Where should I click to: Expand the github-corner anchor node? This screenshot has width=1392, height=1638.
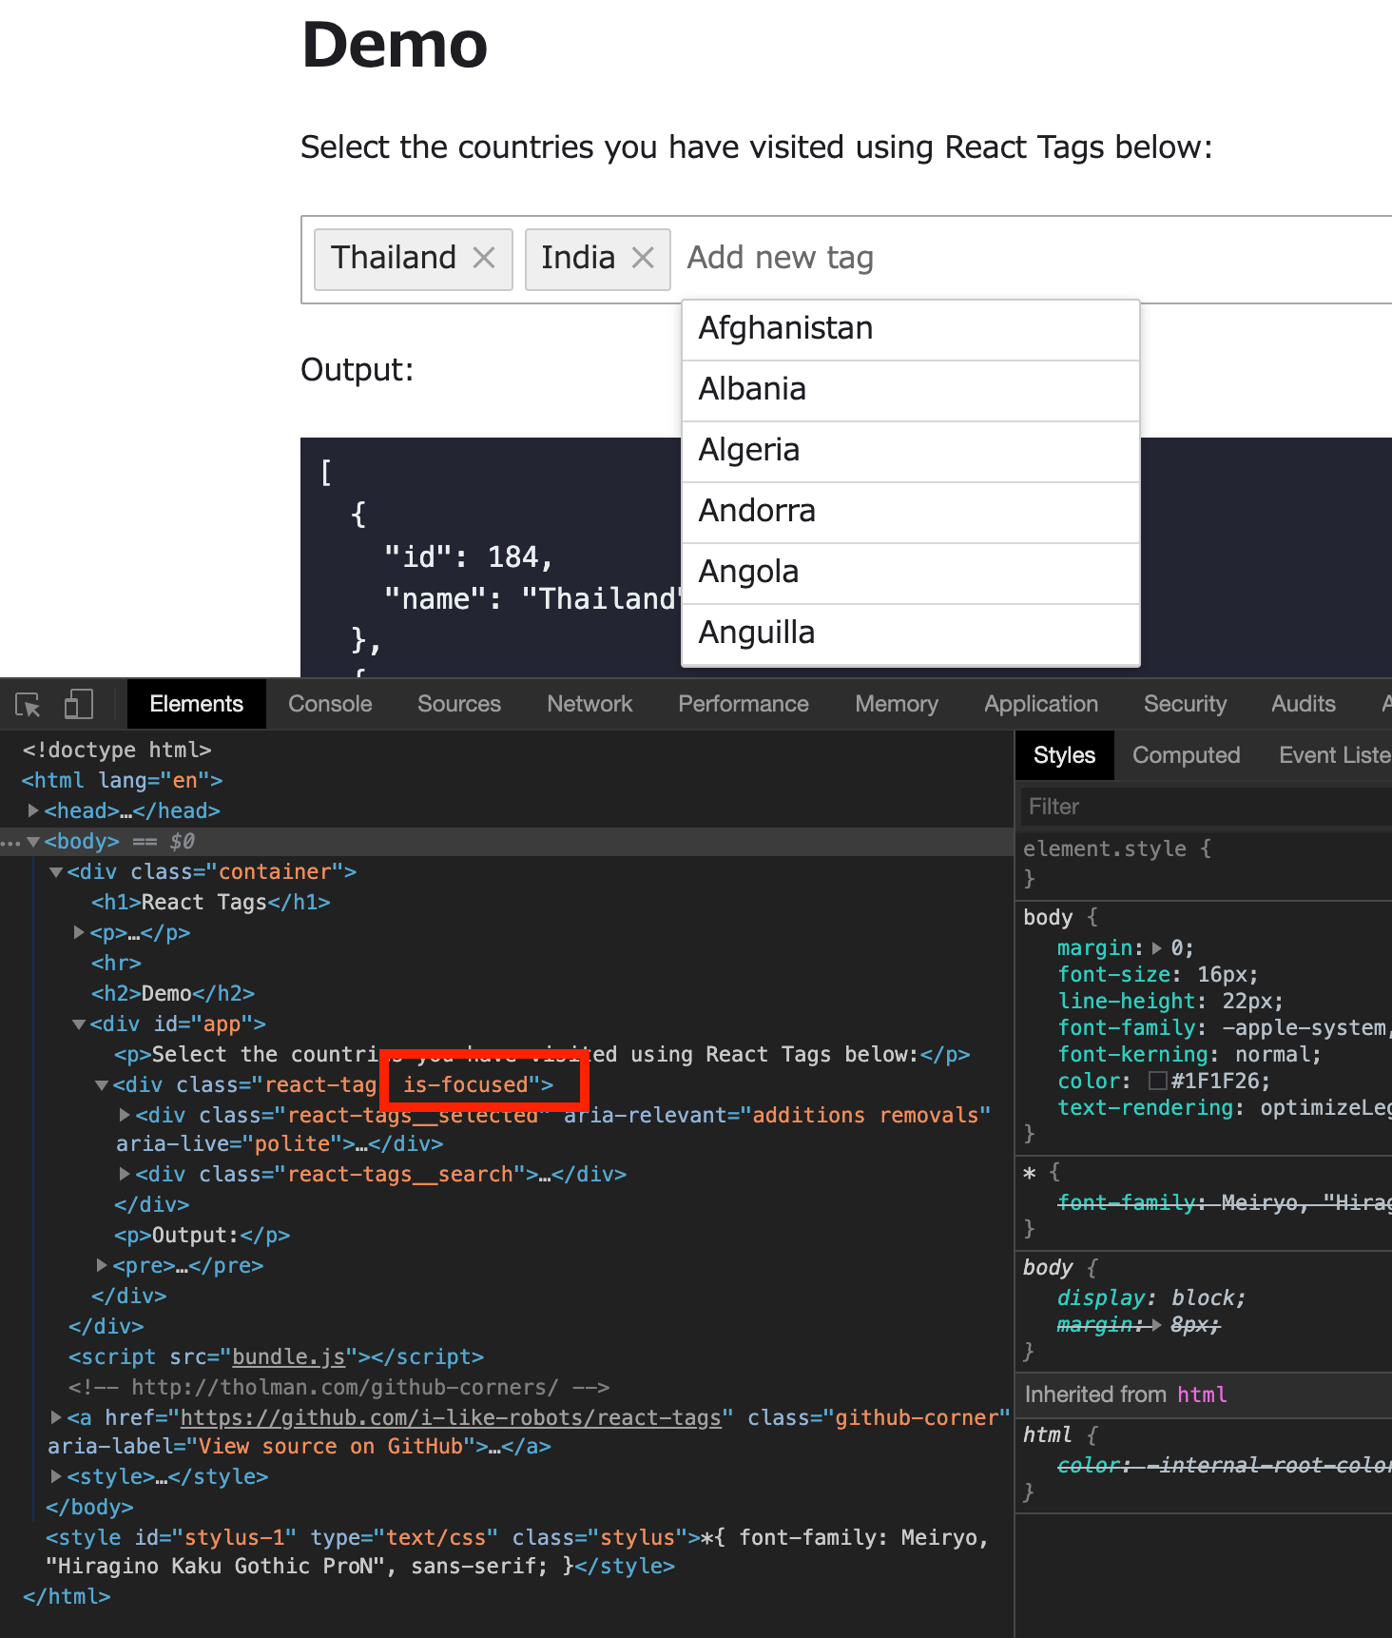[x=56, y=1417]
